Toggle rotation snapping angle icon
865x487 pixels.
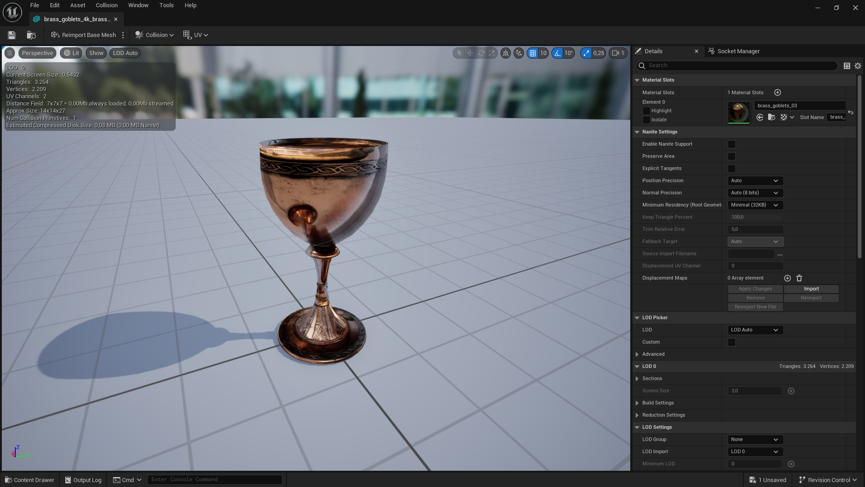[558, 53]
